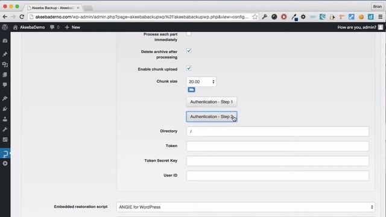Image resolution: width=386 pixels, height=217 pixels.
Task: Uncheck Enable chunk upload
Action: (189, 68)
